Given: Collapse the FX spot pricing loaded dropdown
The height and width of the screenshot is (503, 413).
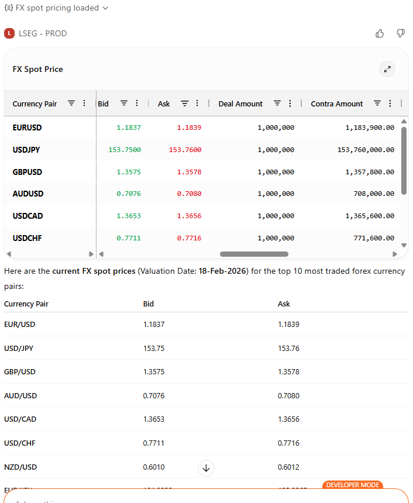Looking at the screenshot, I should 105,8.
